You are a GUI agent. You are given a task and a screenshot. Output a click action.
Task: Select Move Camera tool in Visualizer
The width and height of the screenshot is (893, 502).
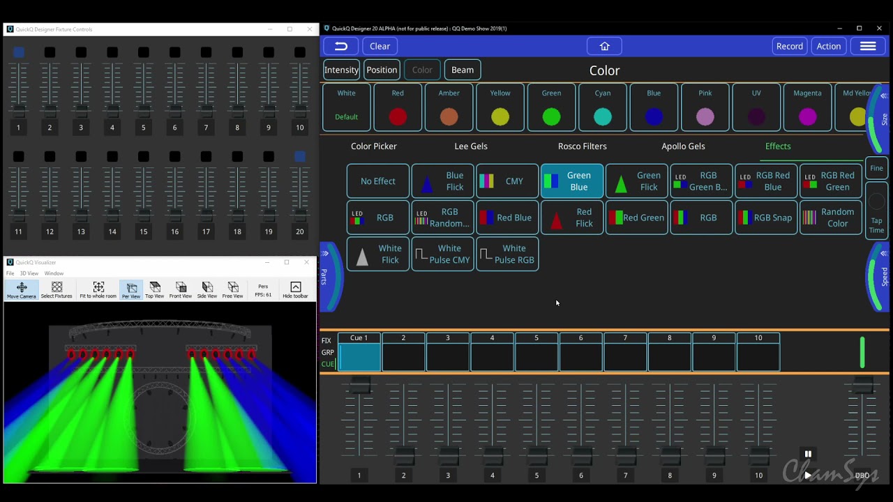coord(22,290)
